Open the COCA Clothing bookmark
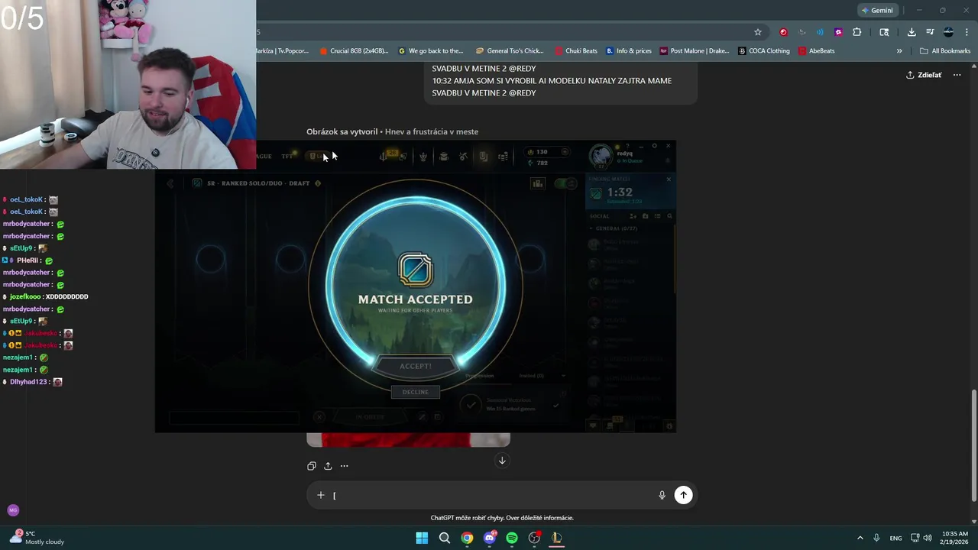Viewport: 978px width, 550px height. click(764, 51)
